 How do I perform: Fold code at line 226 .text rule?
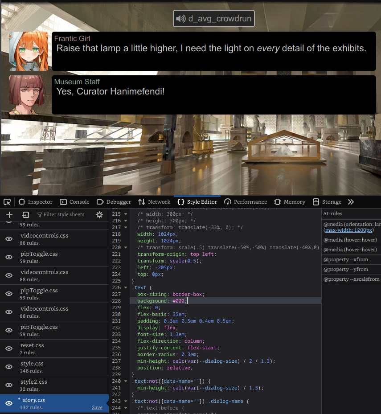coord(126,287)
